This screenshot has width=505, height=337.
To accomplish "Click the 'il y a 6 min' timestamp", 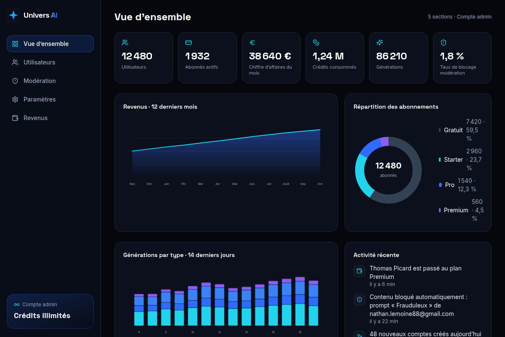I will tap(382, 284).
